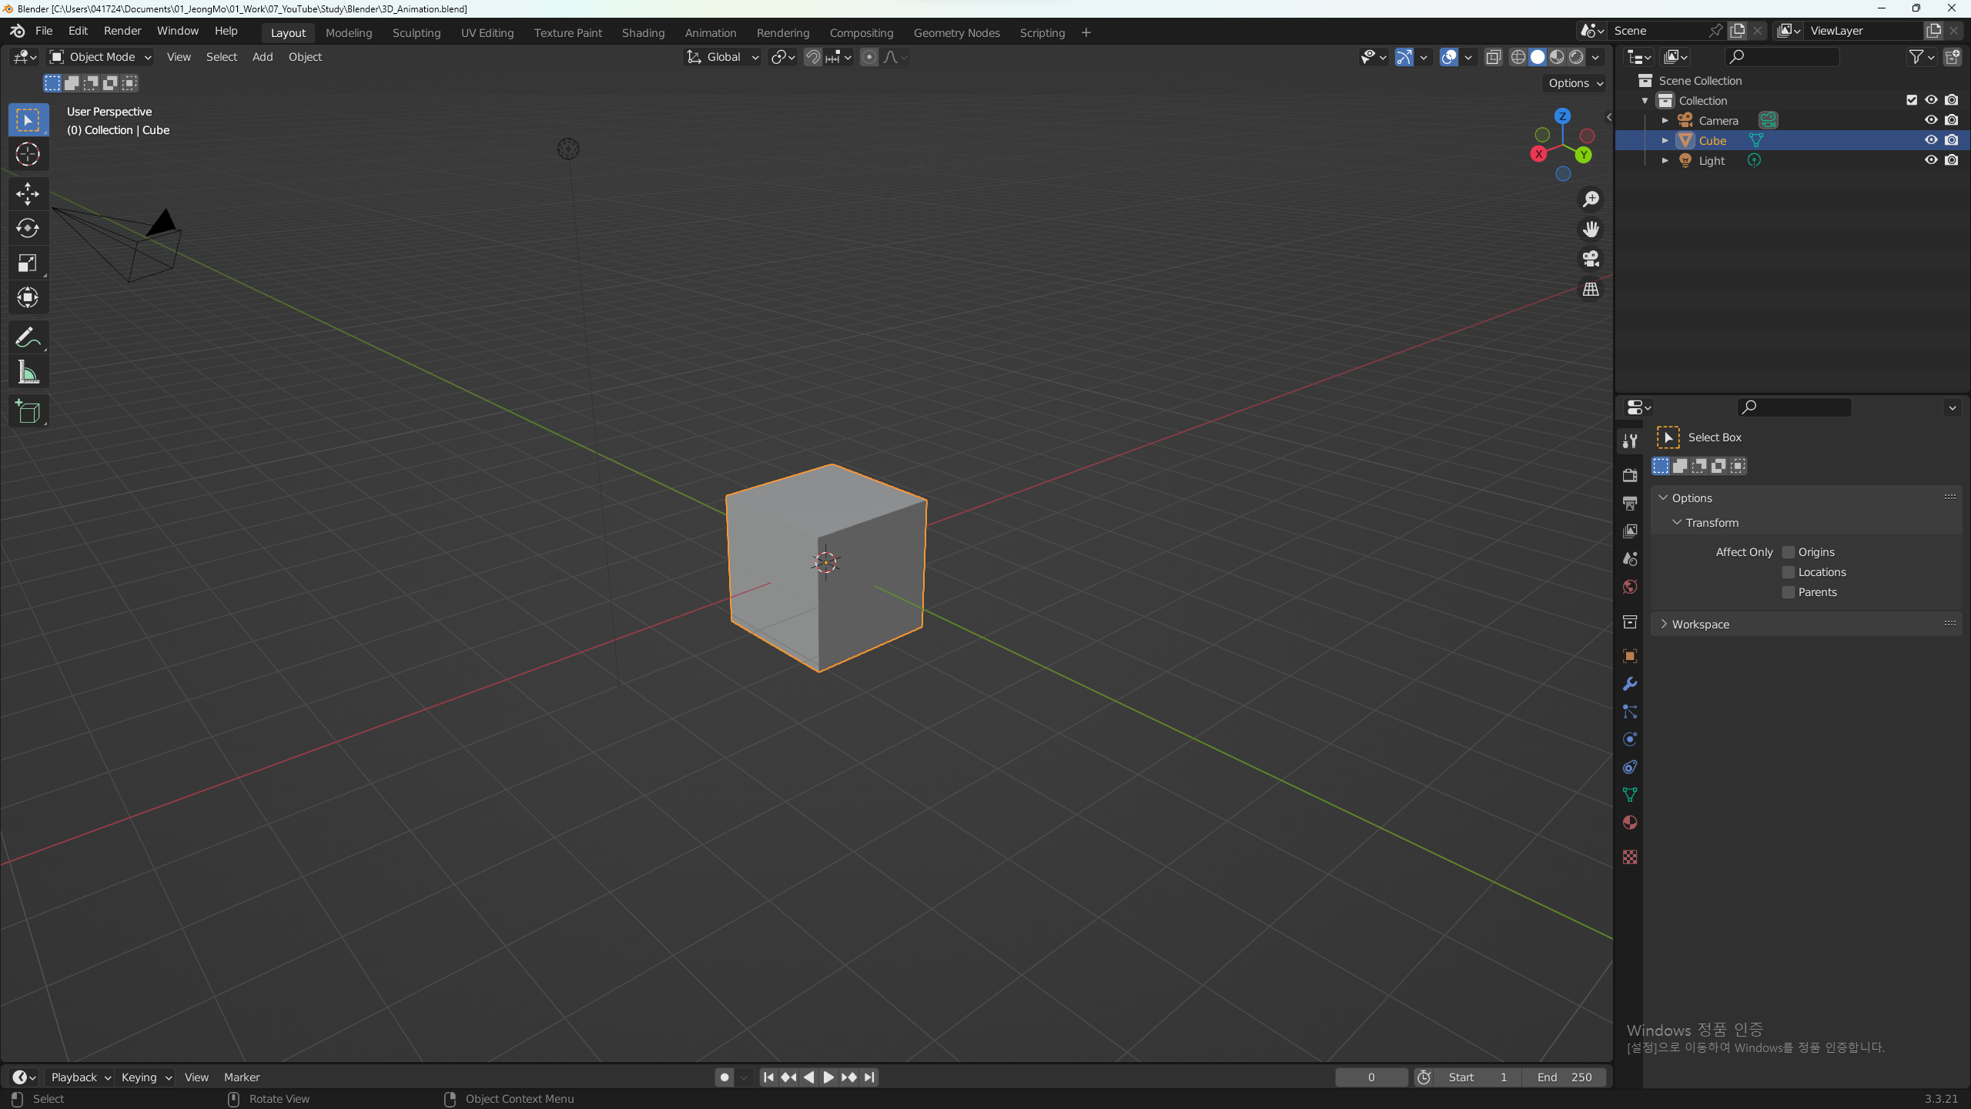Image resolution: width=1971 pixels, height=1109 pixels.
Task: Select the Measure tool
Action: point(28,373)
